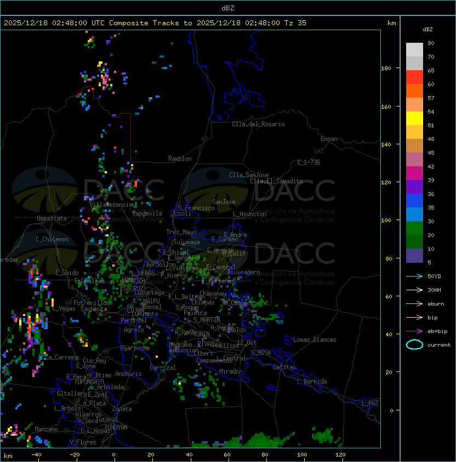
Task: Click the pink bip arrow in legend
Action: 414,318
